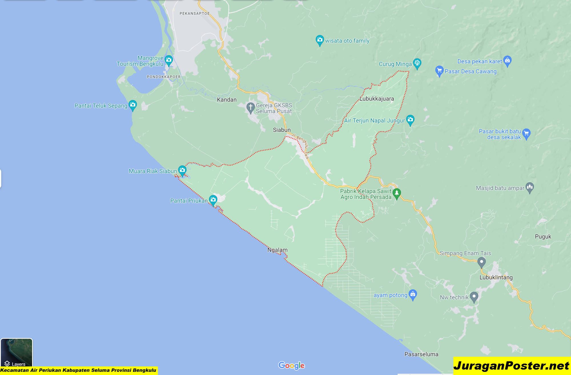The image size is (571, 375).
Task: Click the Mangrove Tourism Bengkulu camera pin
Action: click(169, 60)
